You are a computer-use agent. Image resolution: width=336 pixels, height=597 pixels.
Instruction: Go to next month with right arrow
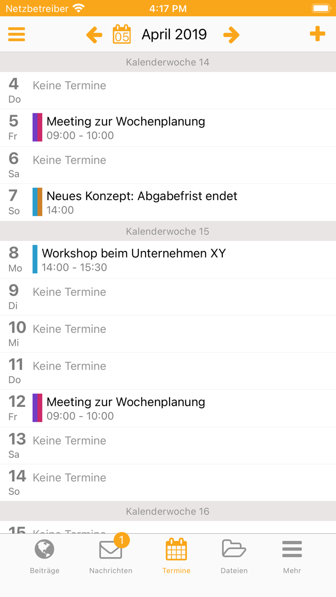[x=231, y=35]
